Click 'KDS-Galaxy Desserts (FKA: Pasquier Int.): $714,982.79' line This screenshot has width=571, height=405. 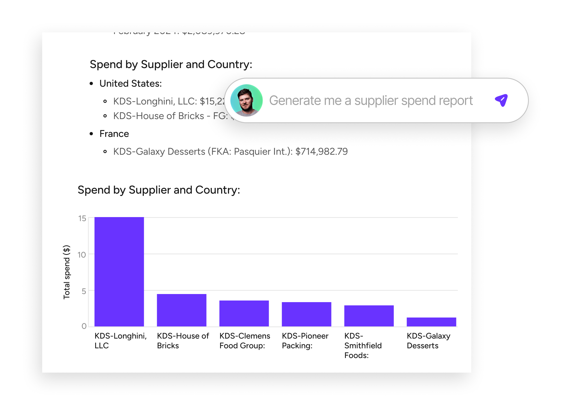[x=230, y=151]
